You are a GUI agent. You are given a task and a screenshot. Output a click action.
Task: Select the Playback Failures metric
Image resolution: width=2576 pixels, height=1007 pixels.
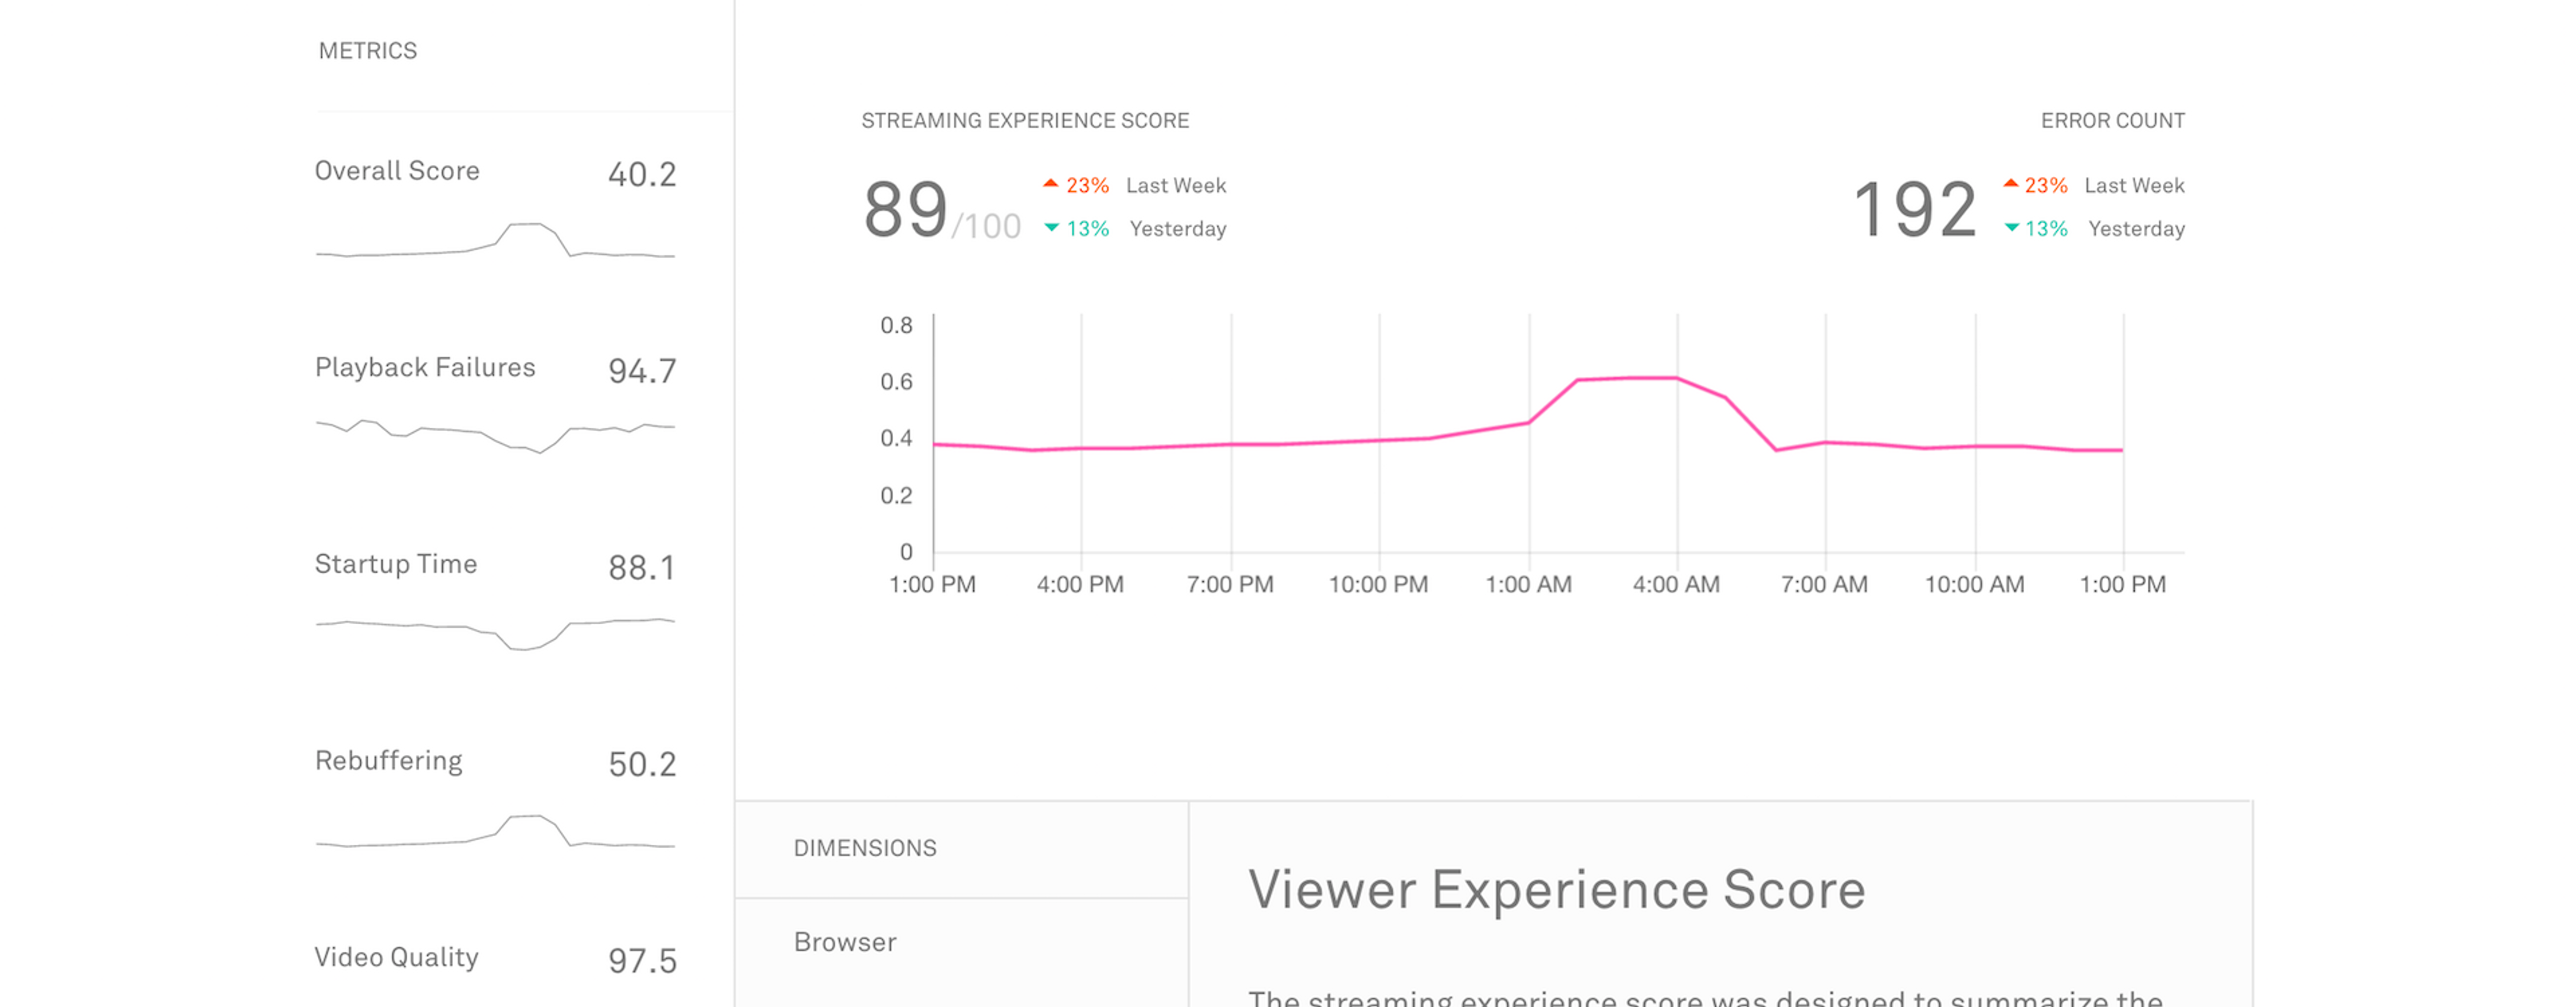tap(425, 367)
